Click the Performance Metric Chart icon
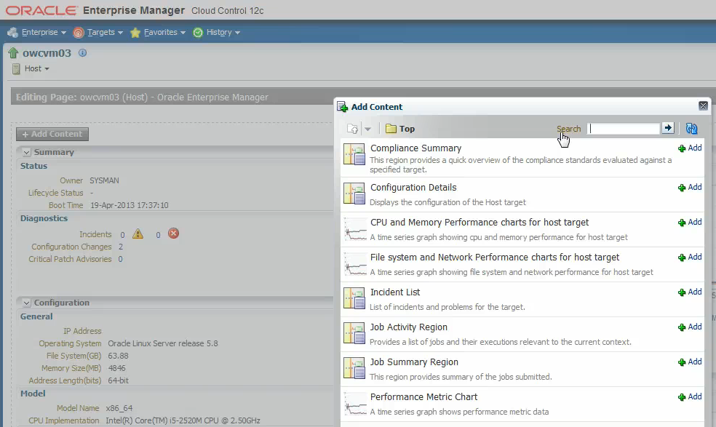Screen dimensions: 716x427 [x=355, y=404]
